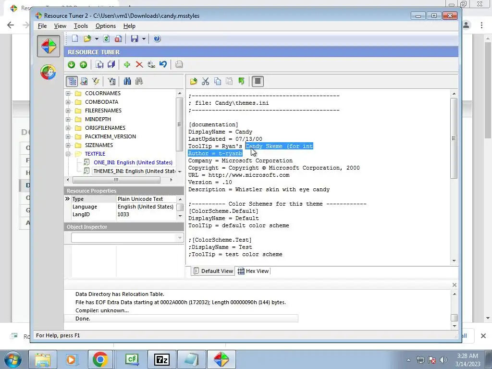
Task: Expand the MINDEPTH folder
Action: [68, 119]
